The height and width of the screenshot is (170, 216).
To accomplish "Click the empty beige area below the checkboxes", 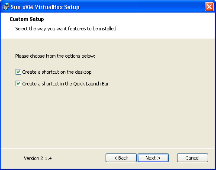I will 107,117.
